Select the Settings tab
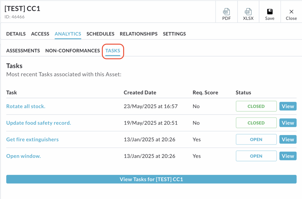Screen dimensions: 302x199 pyautogui.click(x=174, y=34)
